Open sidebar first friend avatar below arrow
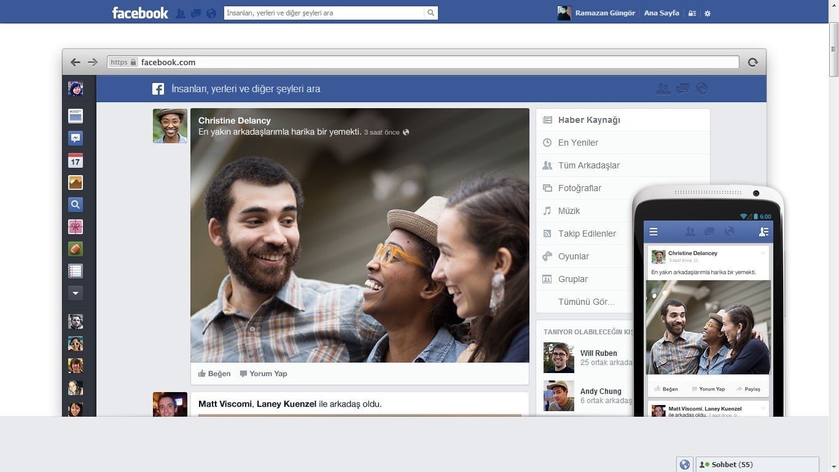This screenshot has width=839, height=472. pos(76,321)
